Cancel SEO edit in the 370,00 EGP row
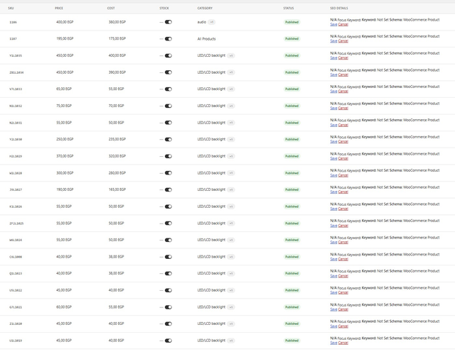Image resolution: width=455 pixels, height=359 pixels. 343,159
